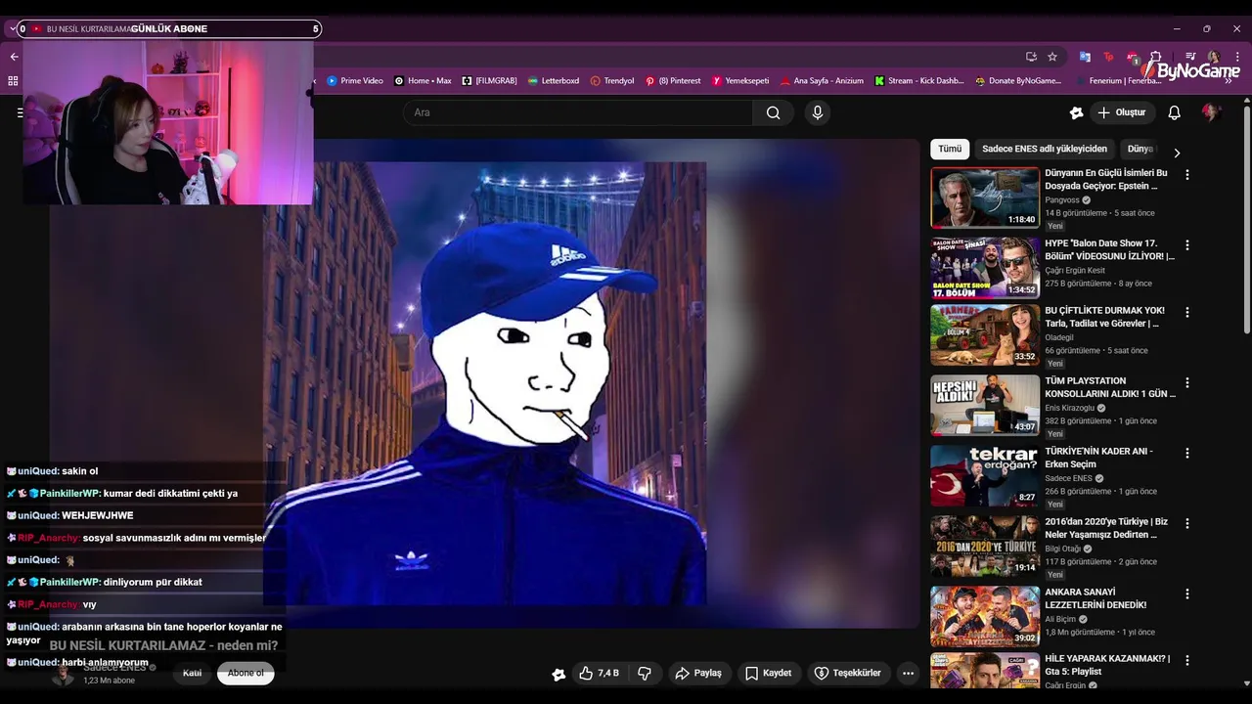Open the (8) Pinterest bookmark
Image resolution: width=1252 pixels, height=704 pixels.
click(x=673, y=81)
